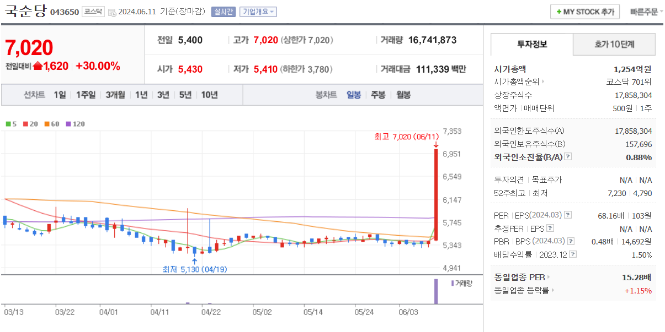Click the 액면가 매매단위 value 500원 1주
The image size is (665, 332).
(632, 108)
